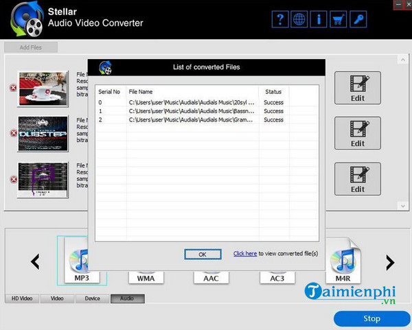This screenshot has height=330, width=412.
Task: Confirm the dialog with OK
Action: tap(203, 255)
